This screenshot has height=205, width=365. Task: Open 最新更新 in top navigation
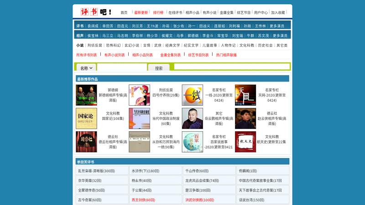(141, 13)
